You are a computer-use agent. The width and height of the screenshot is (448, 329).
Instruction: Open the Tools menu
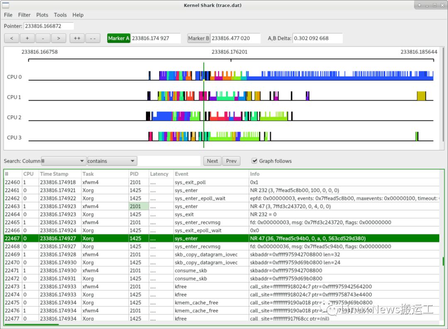pos(60,15)
